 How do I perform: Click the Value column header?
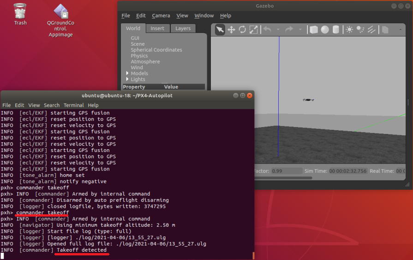tap(171, 87)
